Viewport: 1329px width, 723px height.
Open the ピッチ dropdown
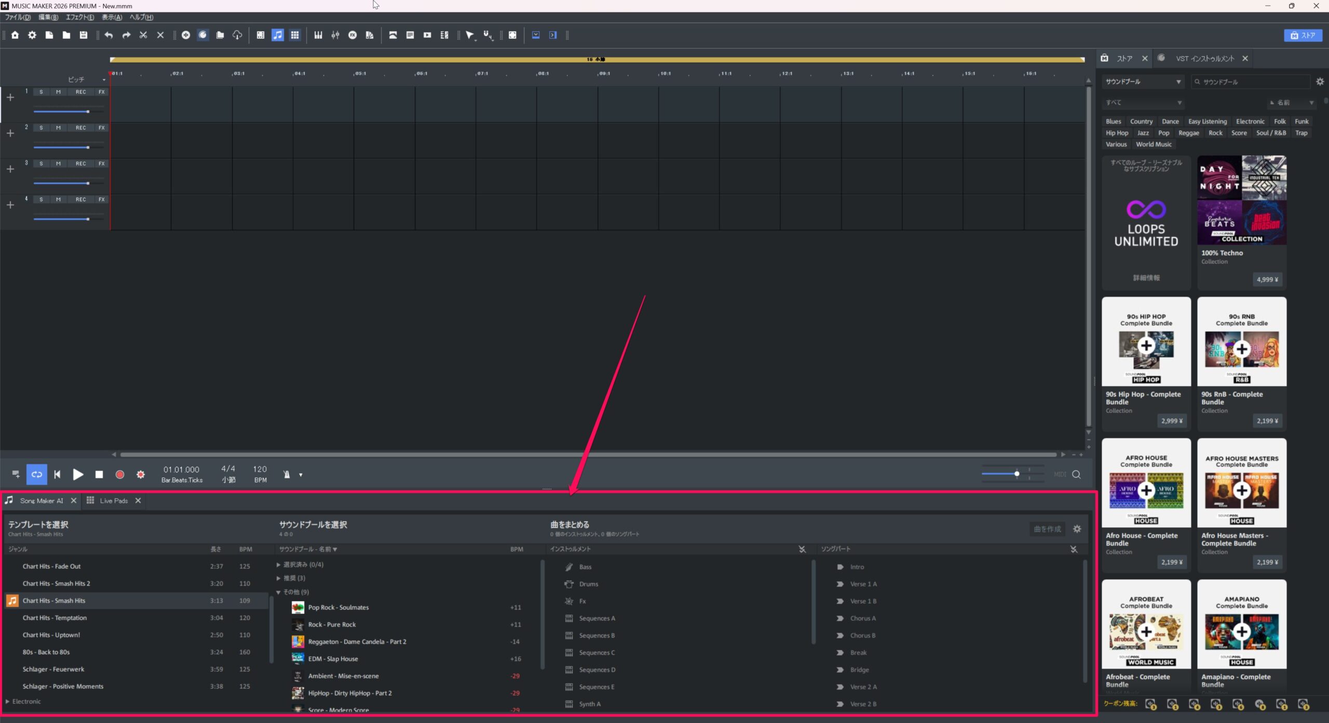coord(86,79)
